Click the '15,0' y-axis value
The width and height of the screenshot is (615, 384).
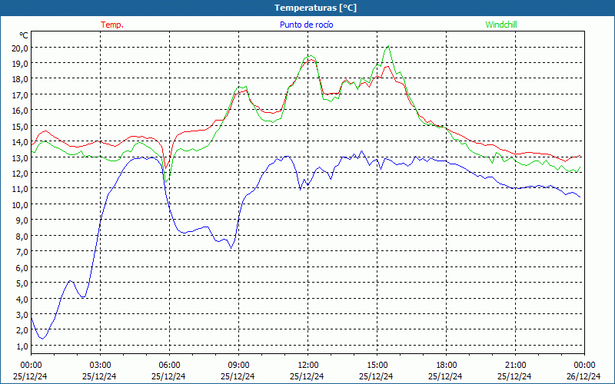21,126
